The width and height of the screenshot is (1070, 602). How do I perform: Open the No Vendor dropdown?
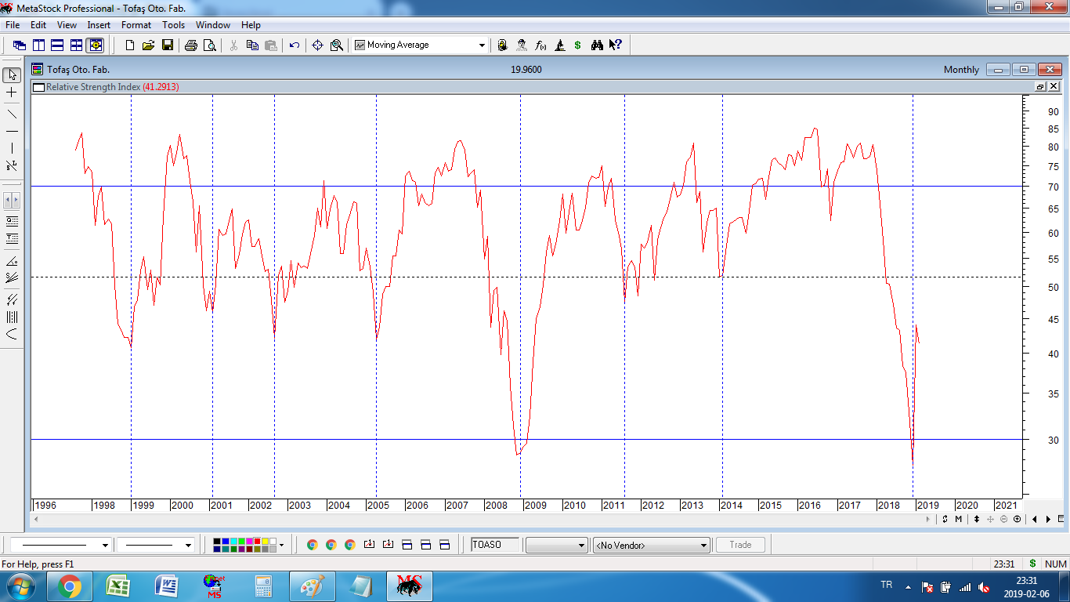652,545
